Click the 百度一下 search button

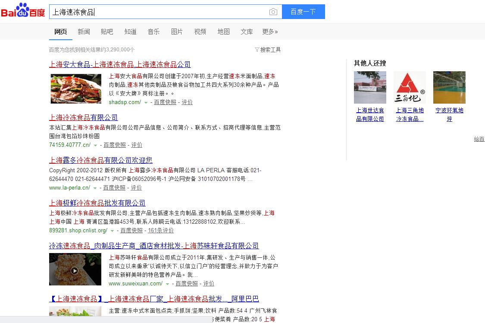coord(303,12)
